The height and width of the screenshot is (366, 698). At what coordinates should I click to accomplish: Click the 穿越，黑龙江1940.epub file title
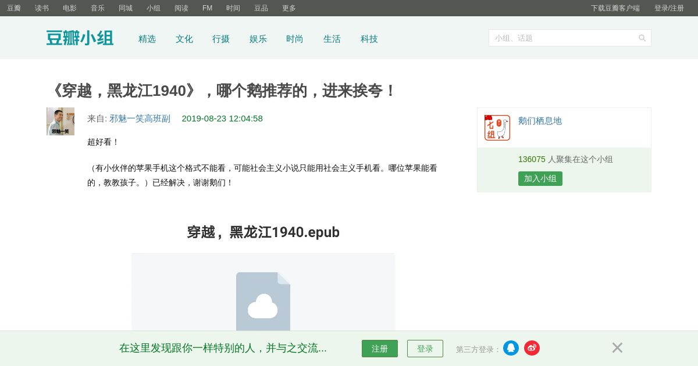click(x=263, y=232)
